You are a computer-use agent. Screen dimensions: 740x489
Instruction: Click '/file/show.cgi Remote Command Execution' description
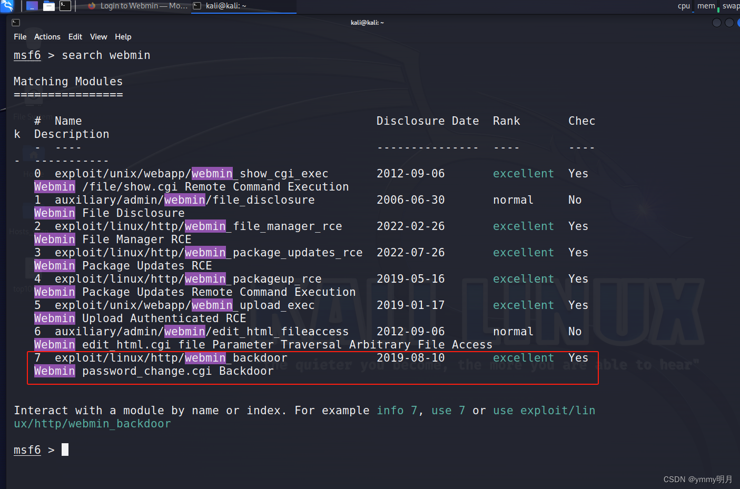[x=215, y=187]
